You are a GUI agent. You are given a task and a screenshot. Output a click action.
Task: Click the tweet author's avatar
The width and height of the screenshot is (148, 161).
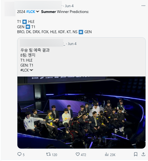coord(10,9)
